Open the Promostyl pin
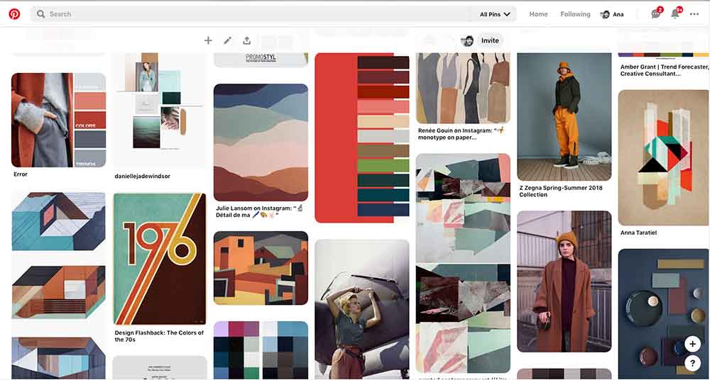 click(261, 60)
